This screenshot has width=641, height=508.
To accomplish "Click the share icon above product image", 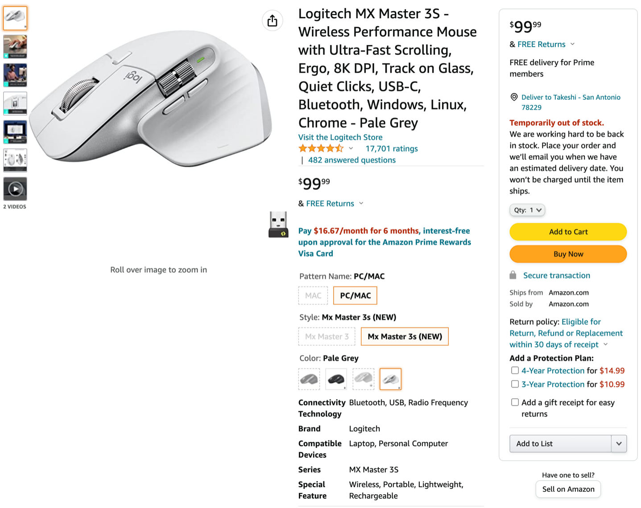I will point(272,20).
